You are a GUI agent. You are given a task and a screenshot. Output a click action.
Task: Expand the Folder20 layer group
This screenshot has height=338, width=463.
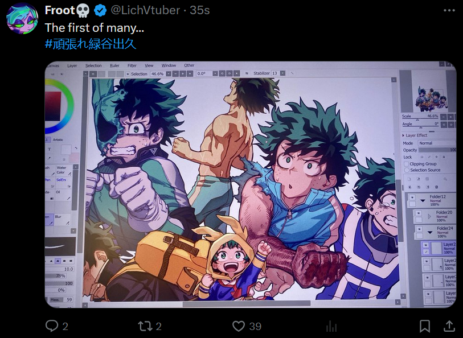click(429, 216)
